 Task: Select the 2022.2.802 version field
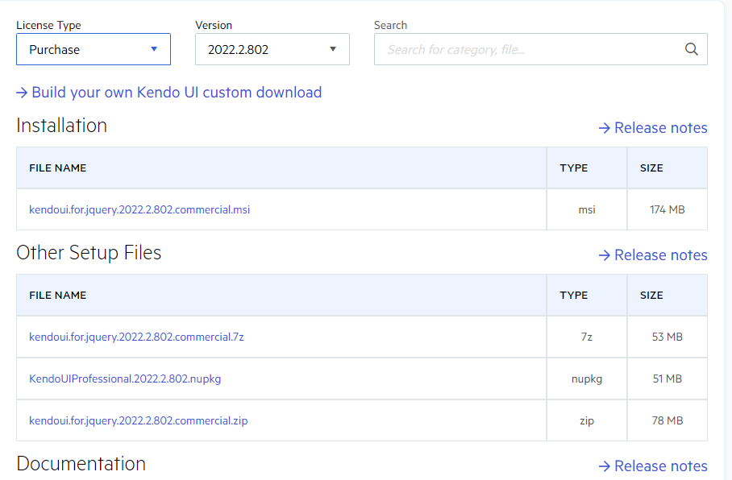pyautogui.click(x=272, y=49)
